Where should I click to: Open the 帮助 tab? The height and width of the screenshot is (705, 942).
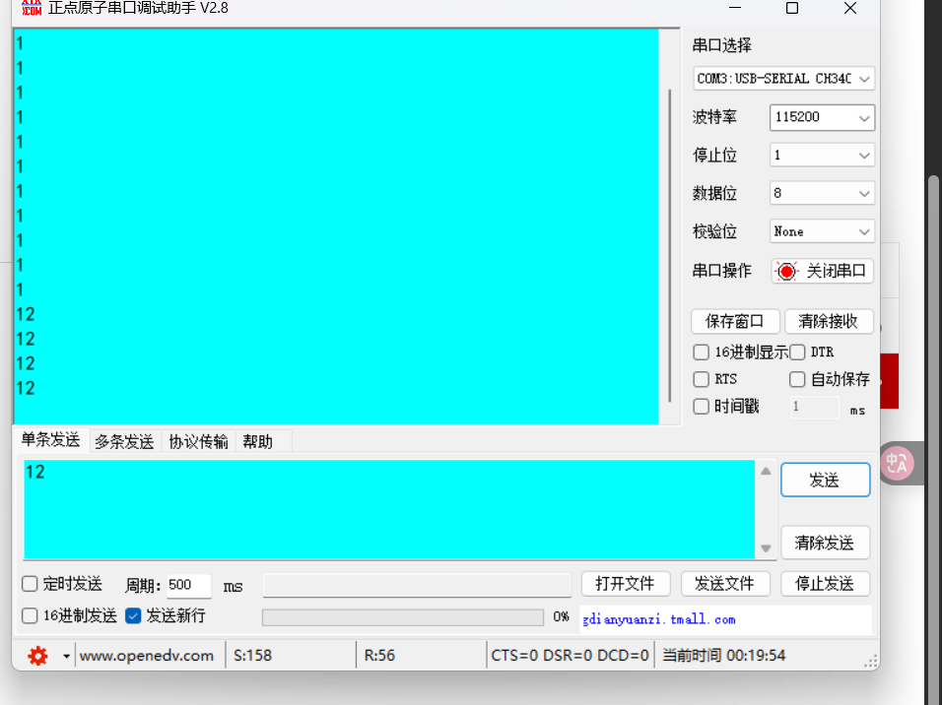(258, 442)
